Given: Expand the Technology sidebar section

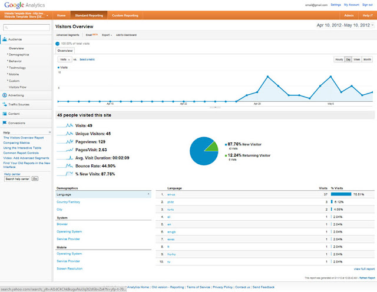Looking at the screenshot, I should click(x=16, y=68).
